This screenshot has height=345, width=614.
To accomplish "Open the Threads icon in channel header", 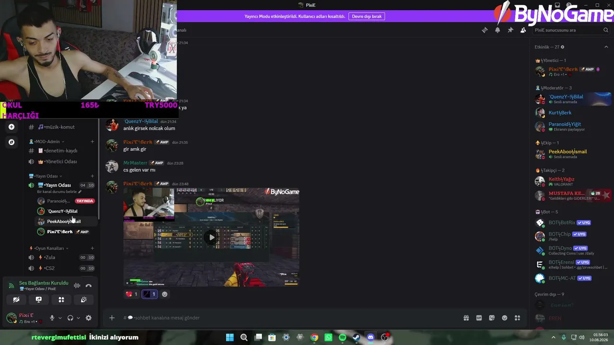I will (x=484, y=30).
